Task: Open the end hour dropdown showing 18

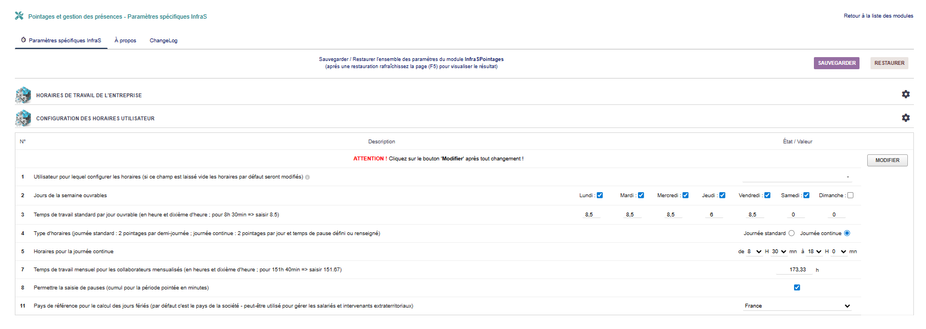Action: 814,252
